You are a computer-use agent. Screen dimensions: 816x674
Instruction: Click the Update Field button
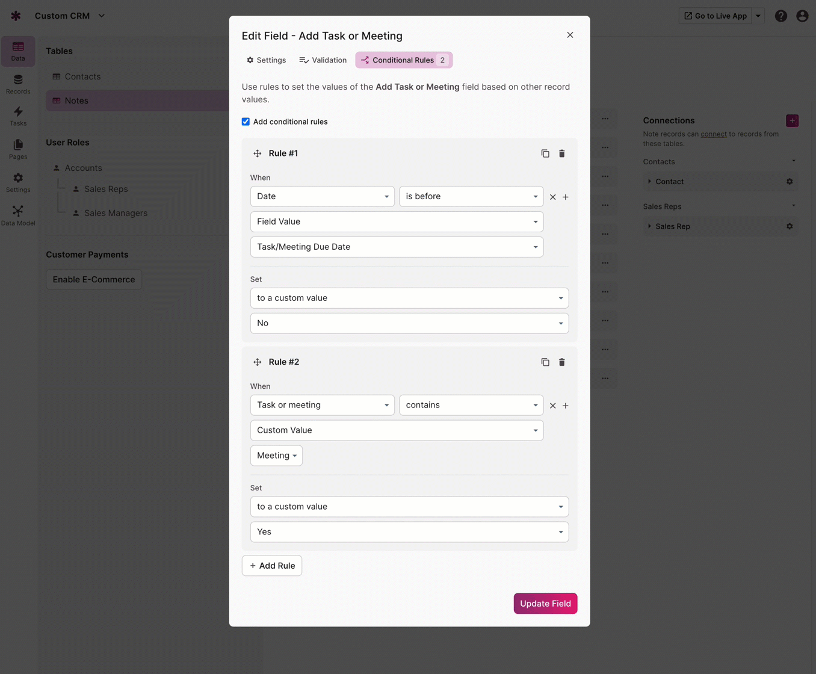[x=545, y=604]
